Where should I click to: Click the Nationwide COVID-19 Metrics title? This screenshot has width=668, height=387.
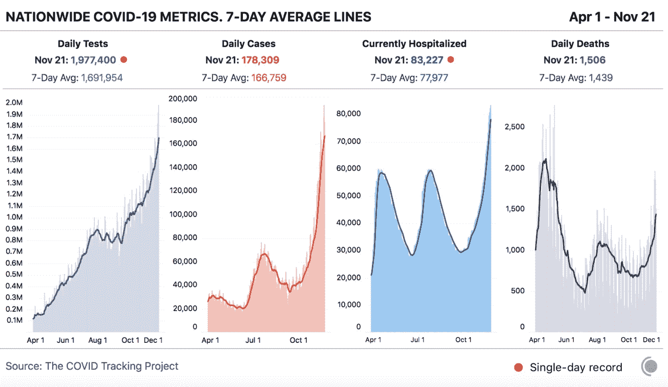(188, 17)
